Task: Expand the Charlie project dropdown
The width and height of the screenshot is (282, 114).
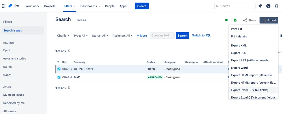Action: tap(63, 35)
